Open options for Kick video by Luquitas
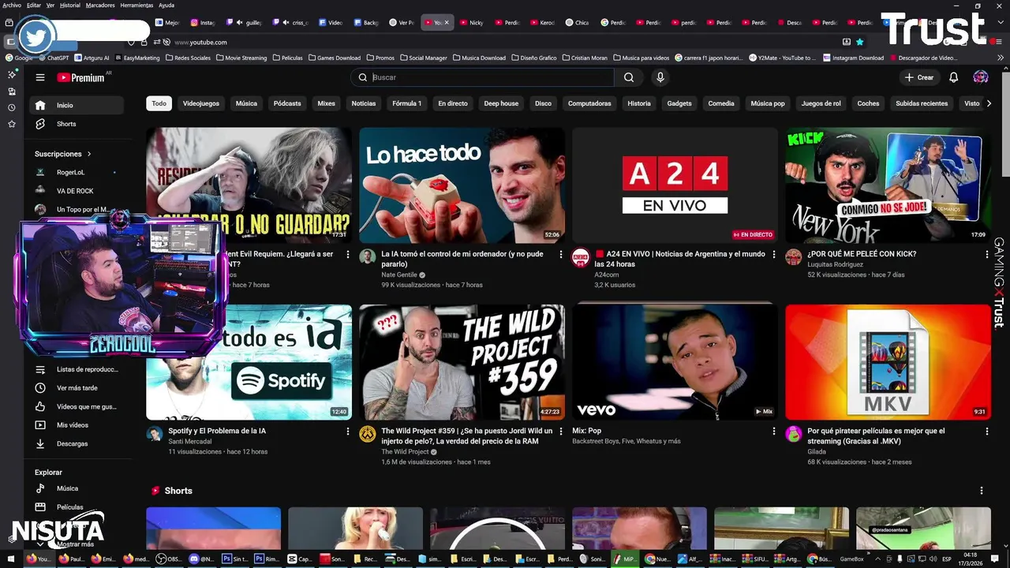 (x=986, y=255)
